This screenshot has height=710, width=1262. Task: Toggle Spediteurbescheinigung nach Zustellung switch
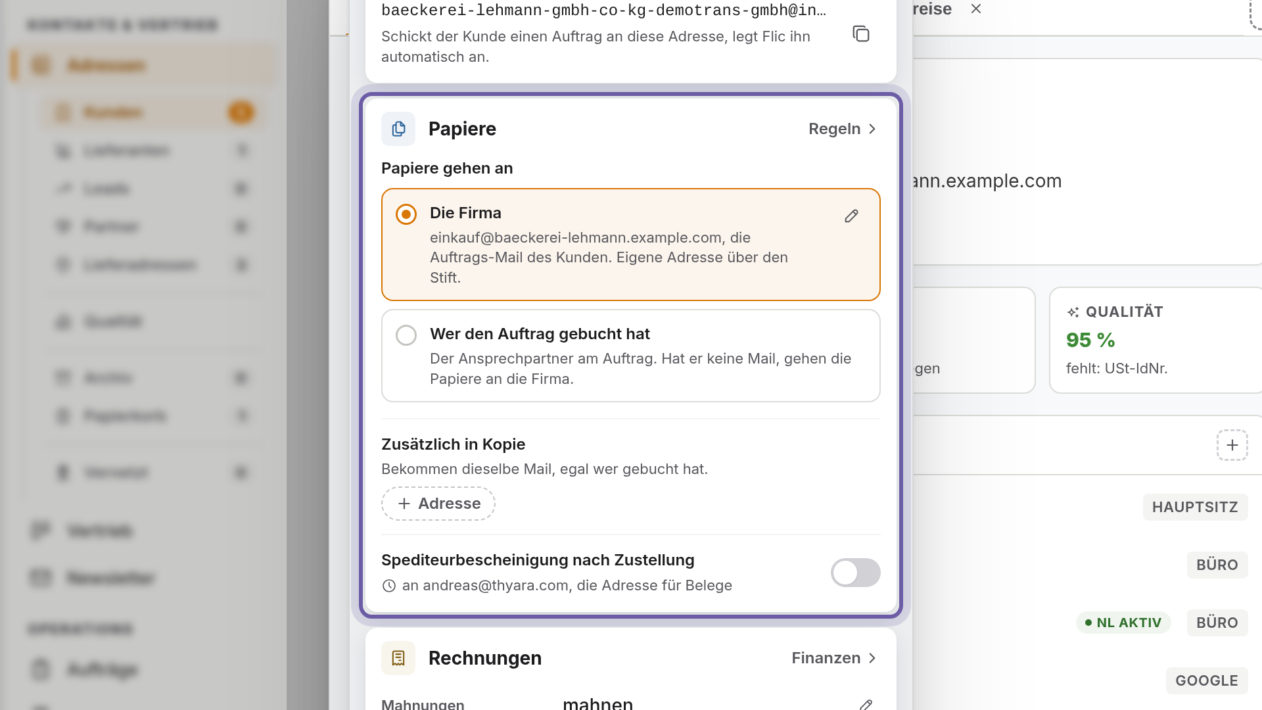[x=855, y=573]
